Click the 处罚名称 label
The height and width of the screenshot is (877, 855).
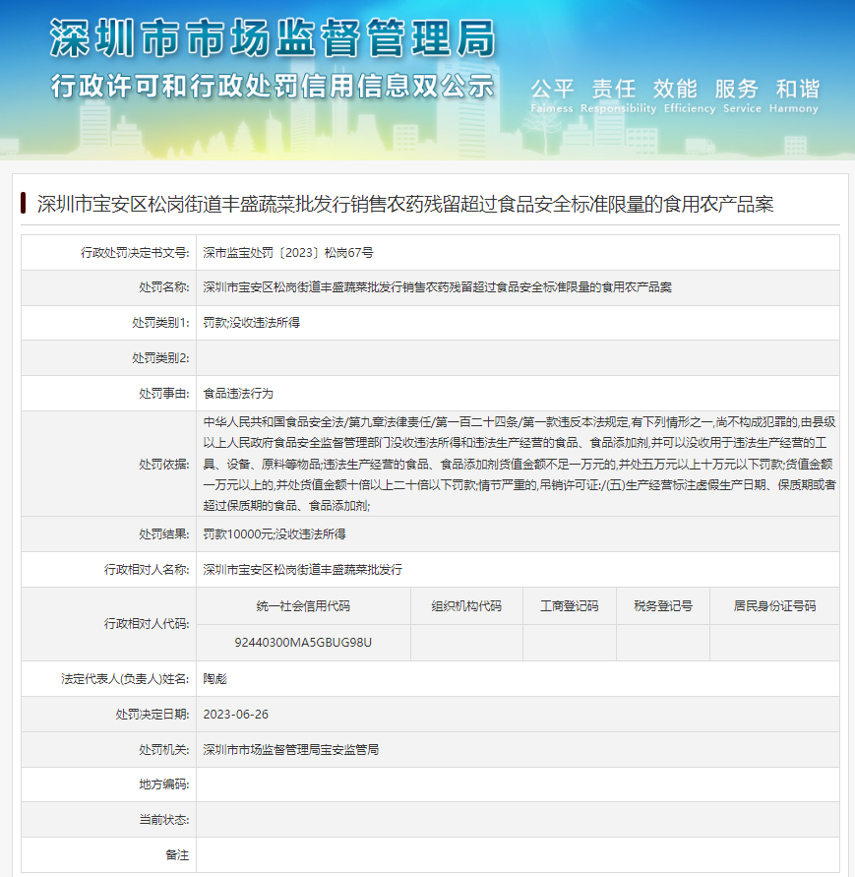(164, 287)
